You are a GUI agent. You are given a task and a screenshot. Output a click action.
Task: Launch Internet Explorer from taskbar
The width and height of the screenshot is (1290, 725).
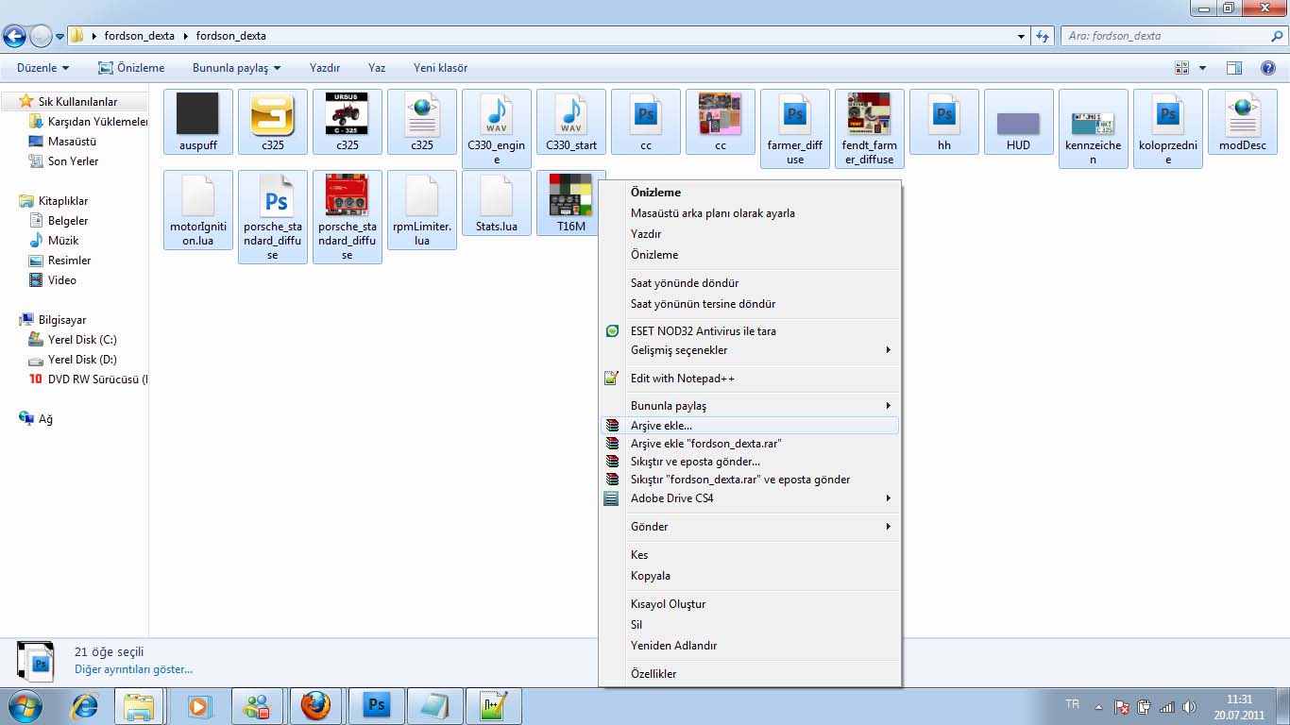[85, 705]
